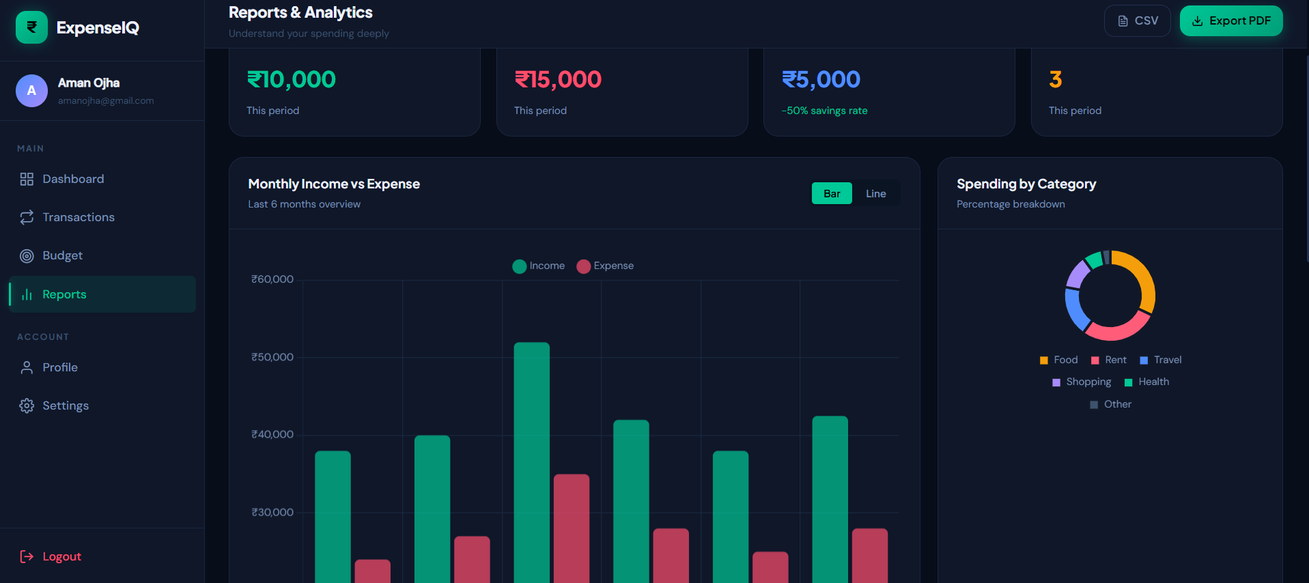Toggle the Expense legend in the chart

click(605, 266)
